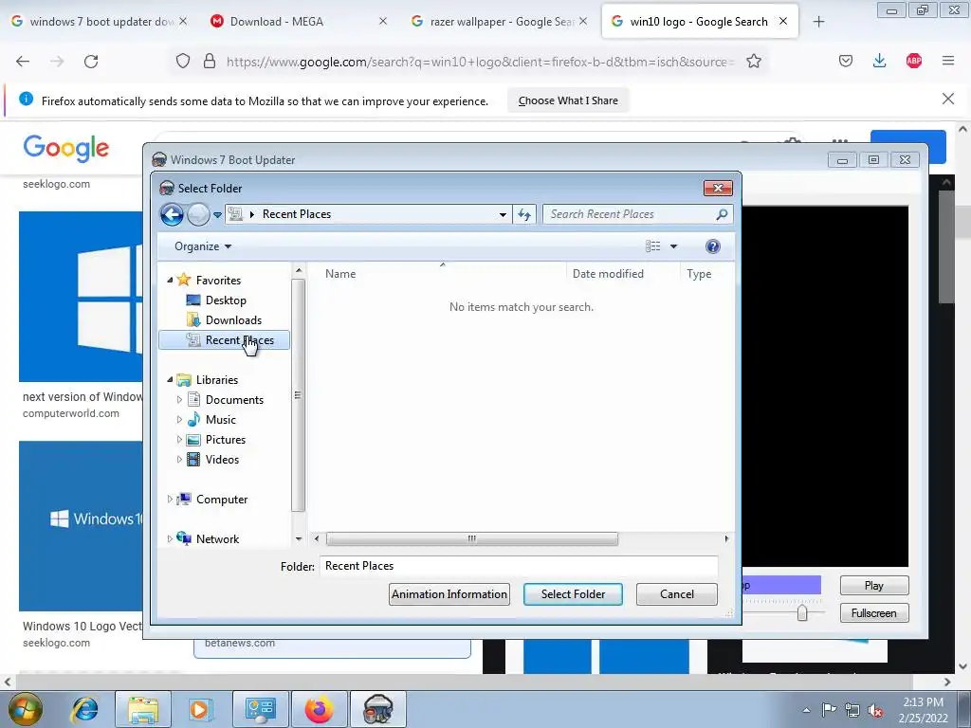Click the Google logo
971x728 pixels.
[x=66, y=149]
